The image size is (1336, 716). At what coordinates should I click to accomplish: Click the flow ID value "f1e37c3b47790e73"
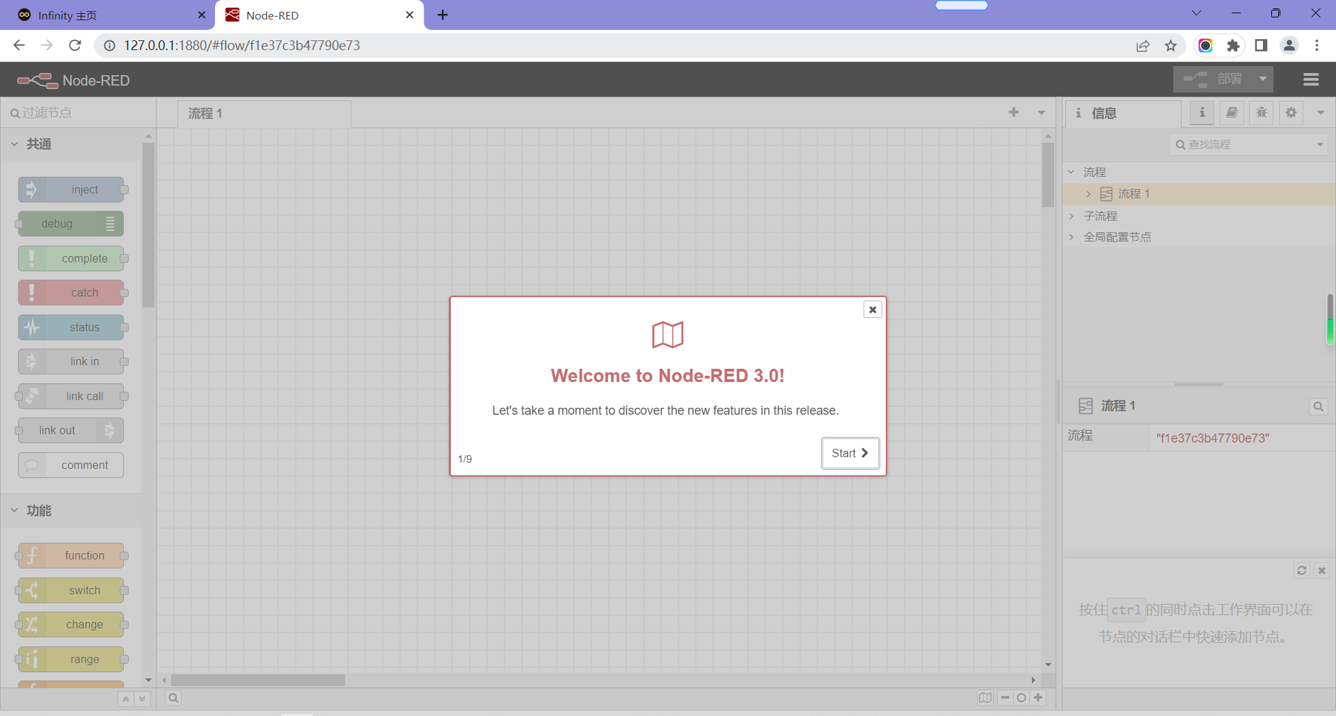[1213, 438]
